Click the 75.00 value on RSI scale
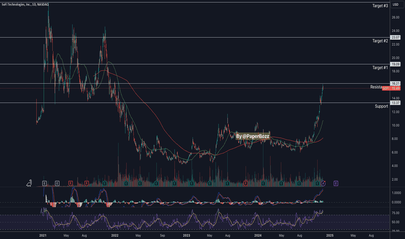 (395, 213)
